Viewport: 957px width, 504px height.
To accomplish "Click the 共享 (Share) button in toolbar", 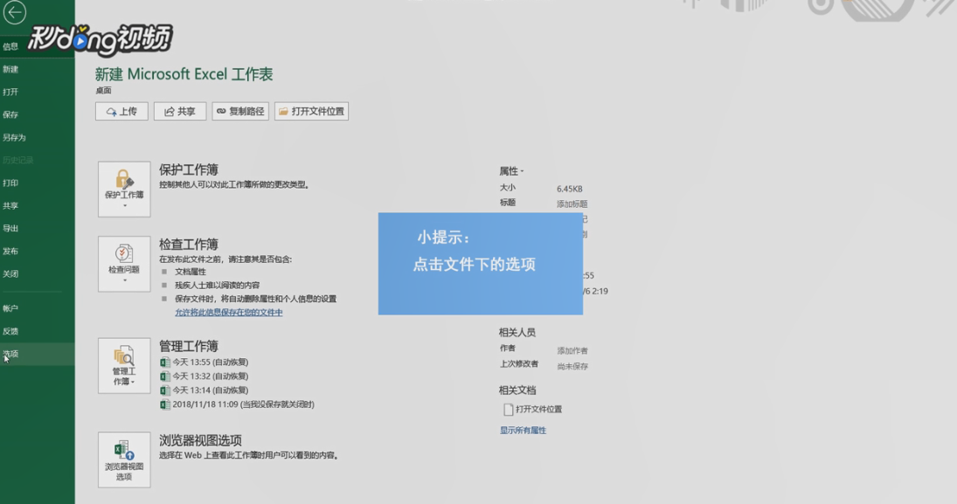I will (178, 111).
